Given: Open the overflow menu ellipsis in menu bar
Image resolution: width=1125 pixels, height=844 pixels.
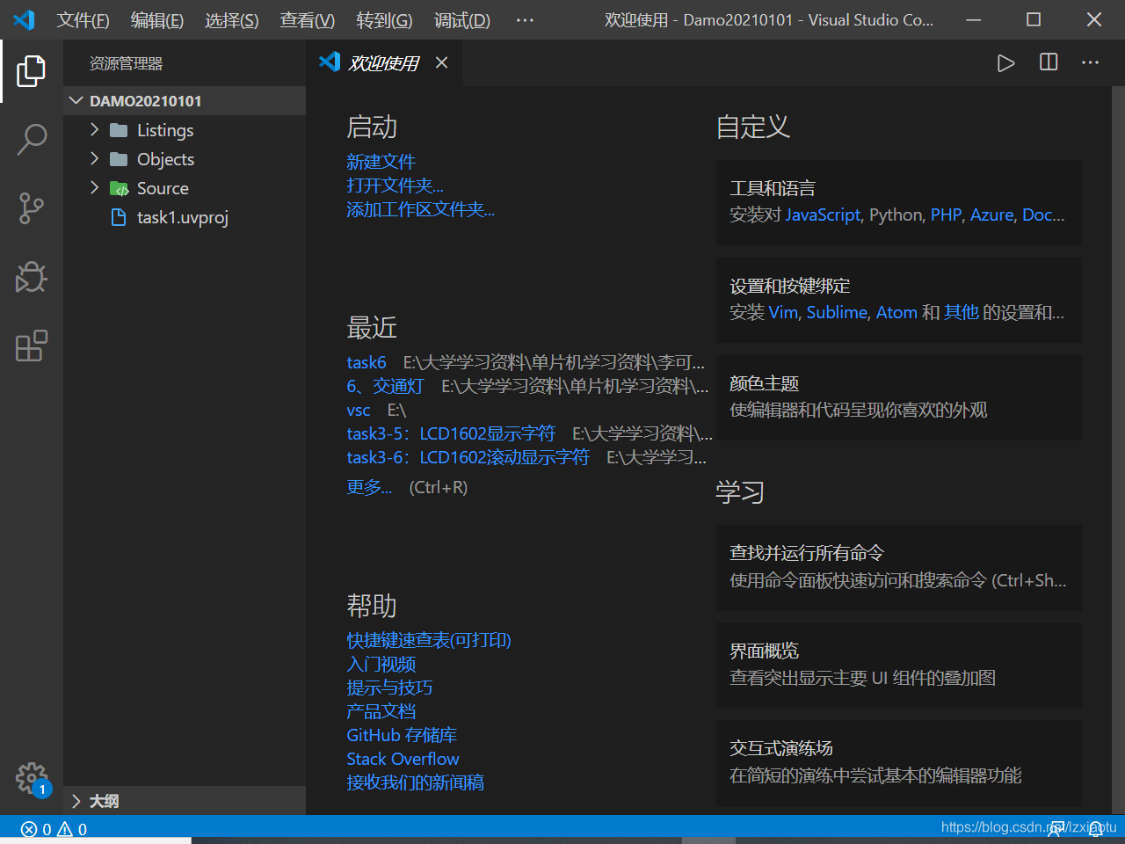Looking at the screenshot, I should click(x=525, y=20).
